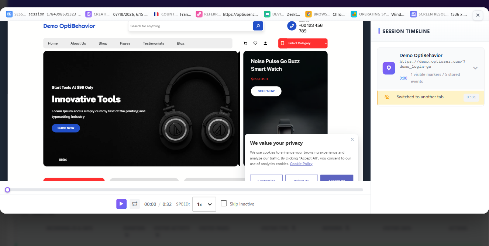Expand the Demo OptiBehavior timeline entry
Viewport: 489px width, 246px height.
point(475,68)
